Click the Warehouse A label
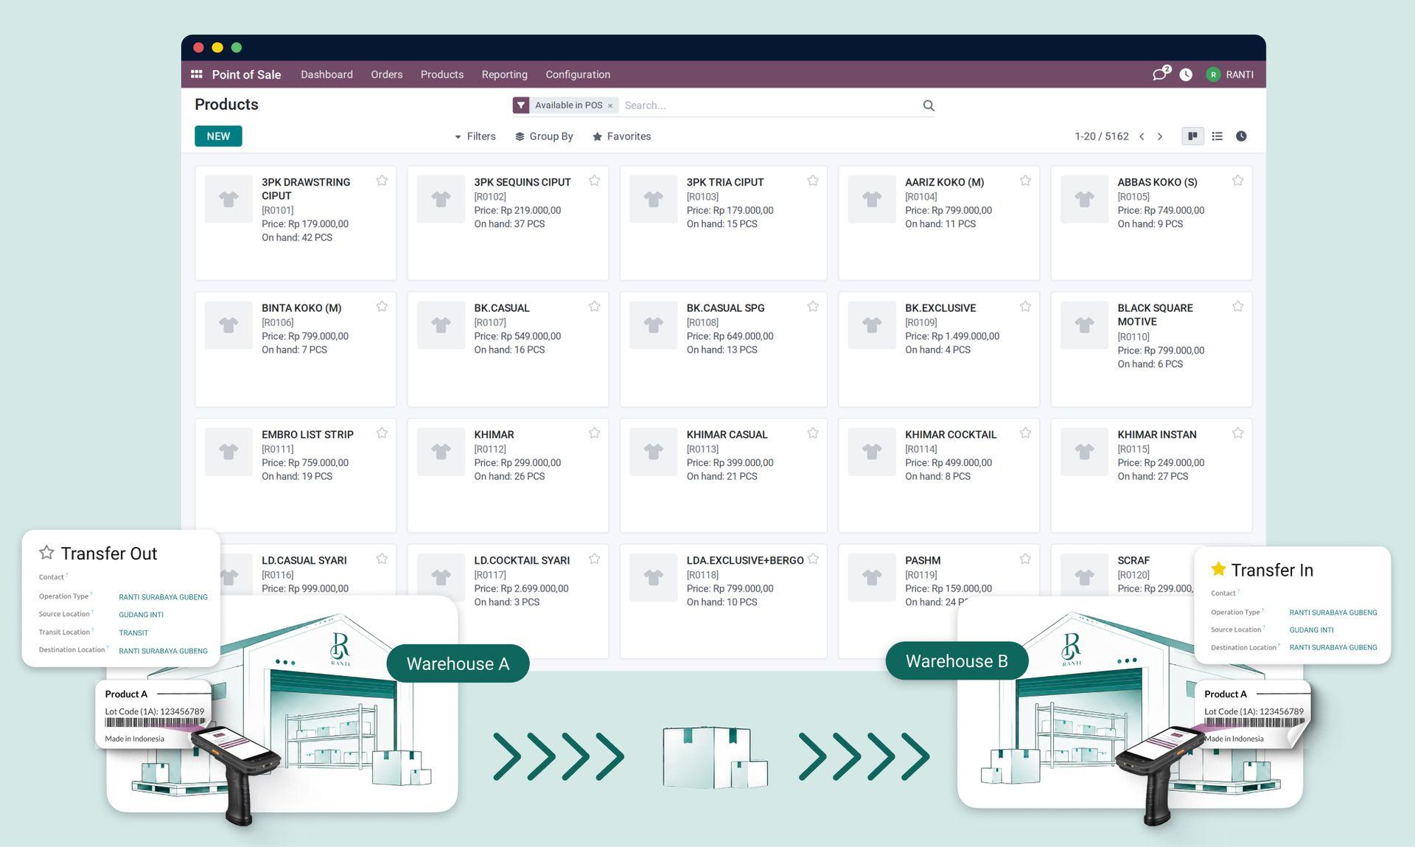Screen dimensions: 1415x847 point(458,663)
